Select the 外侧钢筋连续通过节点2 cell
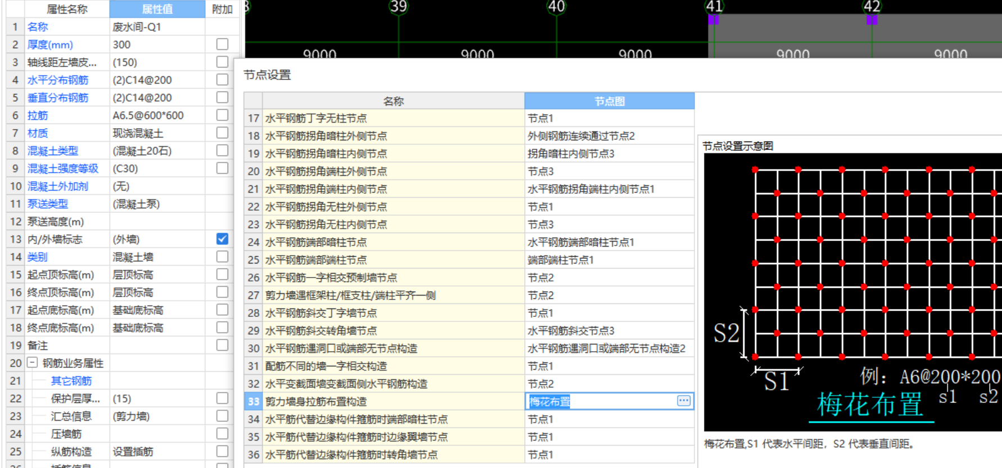The height and width of the screenshot is (468, 1002). pyautogui.click(x=610, y=136)
